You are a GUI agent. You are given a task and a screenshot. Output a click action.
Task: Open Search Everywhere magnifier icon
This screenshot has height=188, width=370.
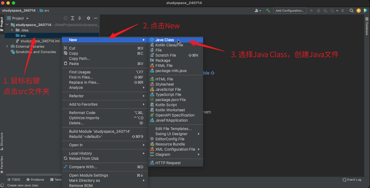pyautogui.click(x=351, y=11)
